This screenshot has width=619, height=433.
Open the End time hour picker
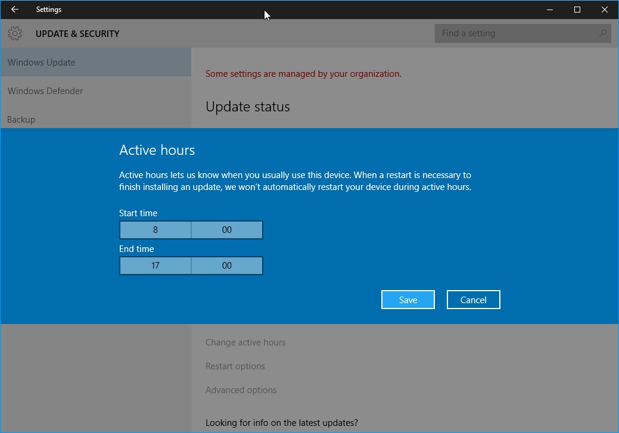(155, 266)
